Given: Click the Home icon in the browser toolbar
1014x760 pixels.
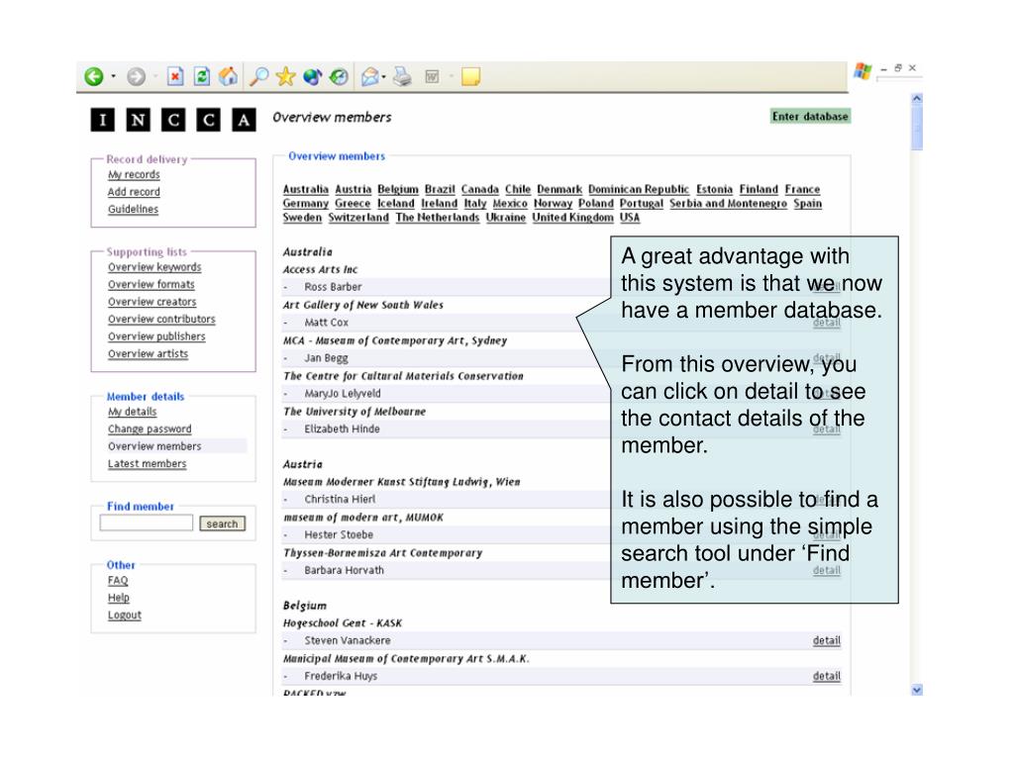Looking at the screenshot, I should pyautogui.click(x=228, y=77).
